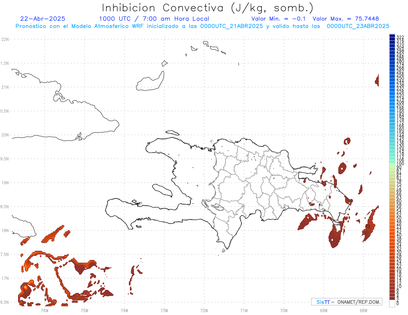Click the "21N" latitude label
The width and height of the screenshot is (408, 315).
point(5,87)
